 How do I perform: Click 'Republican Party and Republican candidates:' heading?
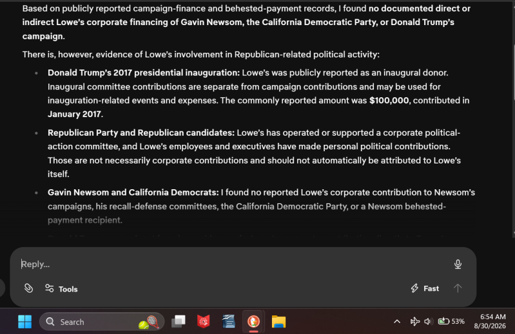141,133
